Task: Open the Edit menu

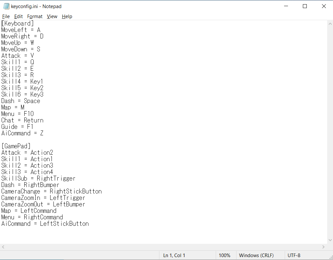Action: (x=18, y=16)
